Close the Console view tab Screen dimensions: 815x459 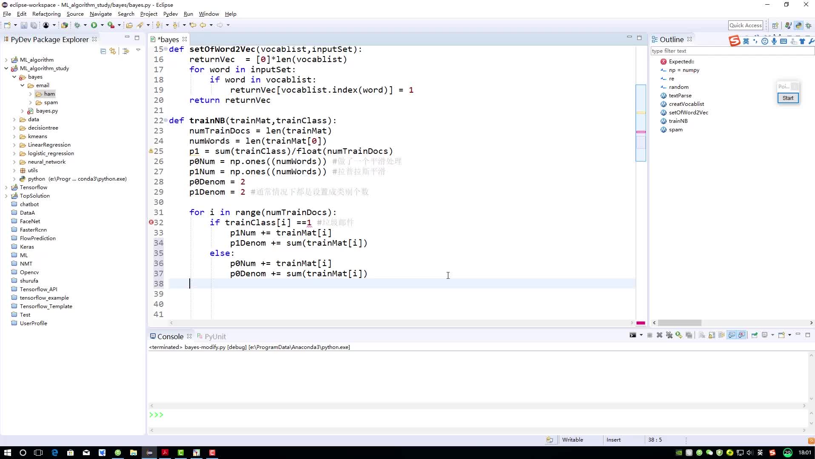(x=189, y=336)
